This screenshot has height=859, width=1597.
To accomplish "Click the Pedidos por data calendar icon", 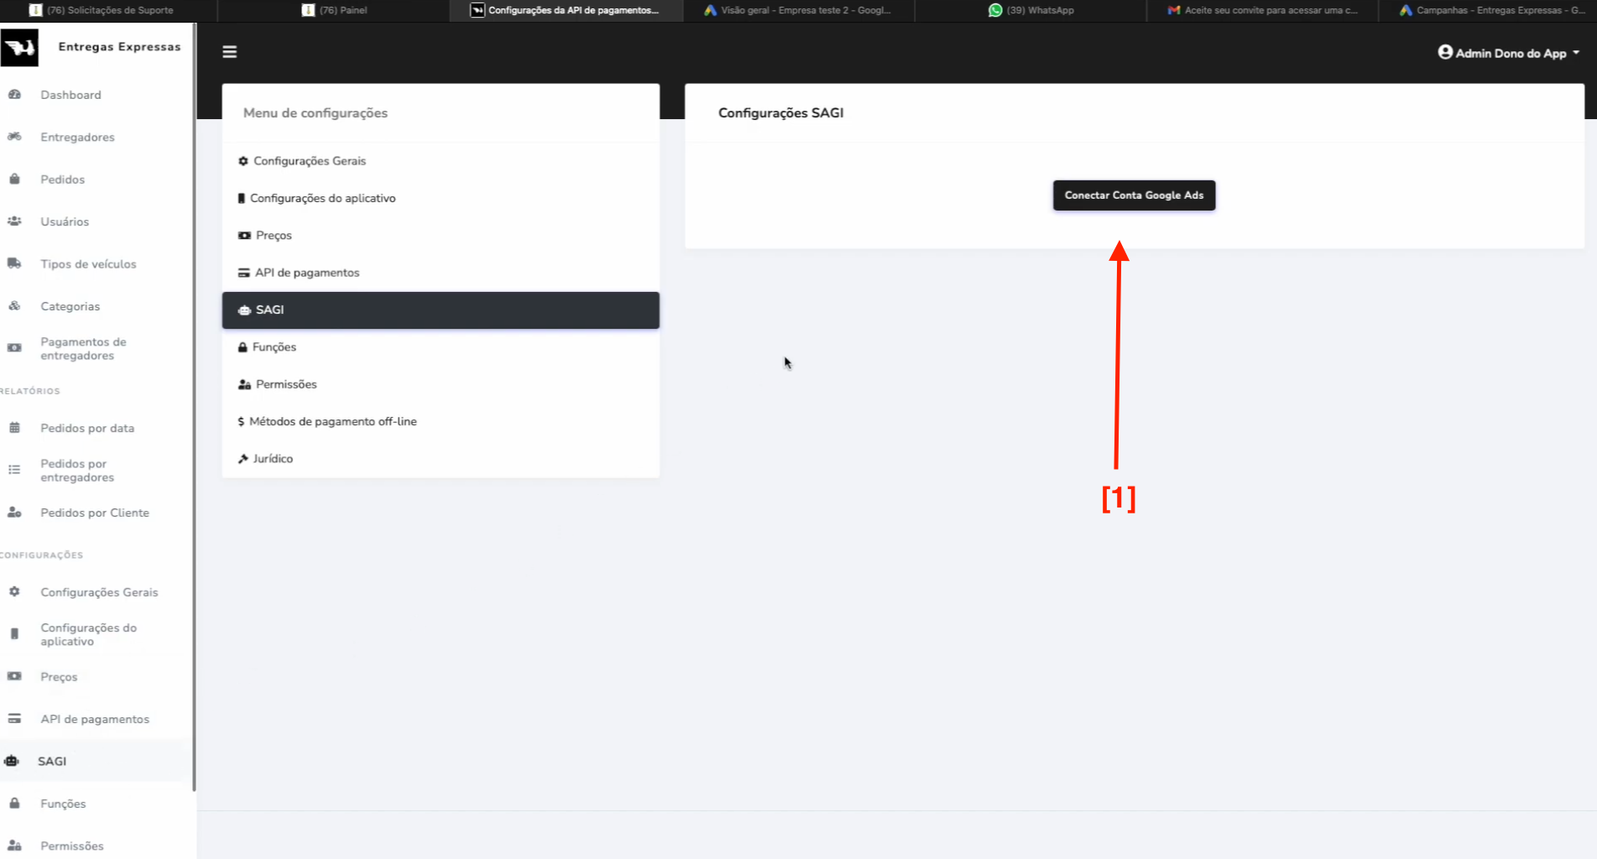I will [14, 428].
